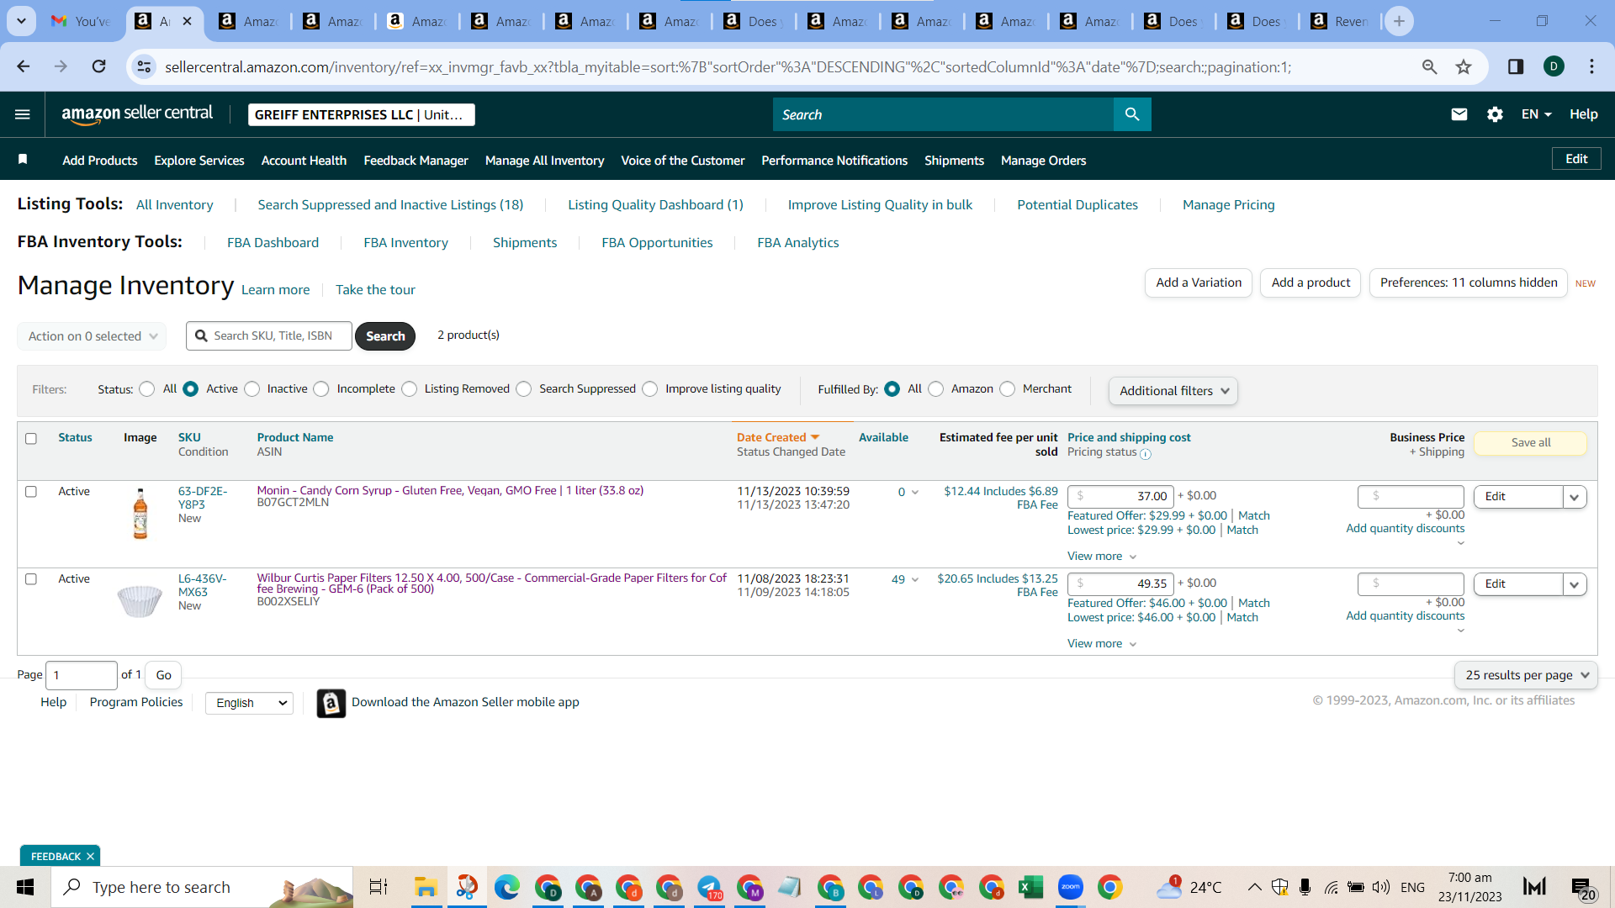Select the Incomplete status radio filter
1615x908 pixels.
pyautogui.click(x=321, y=389)
